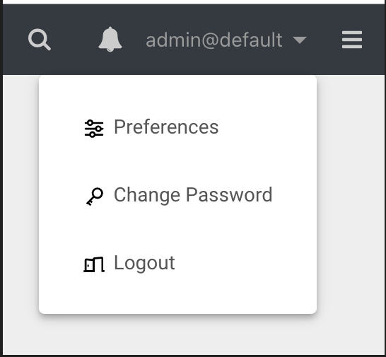Click gray background below the menu to dismiss

(x=192, y=335)
